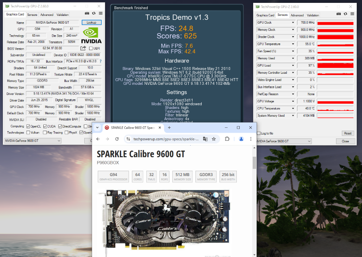Screen dimensions: 362x257
Task: Toggle the OpenGL checkbox in Technologies row
Action: click(x=81, y=133)
